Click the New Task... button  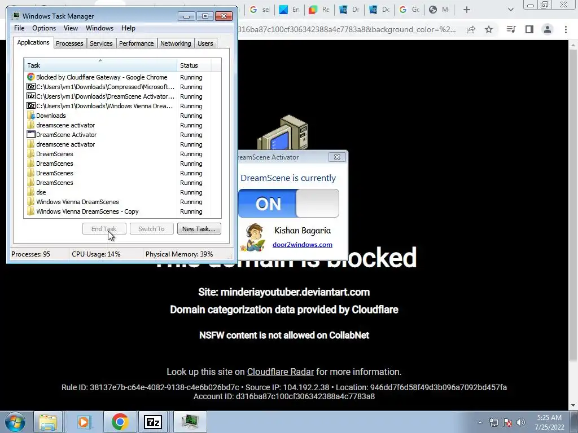click(199, 229)
